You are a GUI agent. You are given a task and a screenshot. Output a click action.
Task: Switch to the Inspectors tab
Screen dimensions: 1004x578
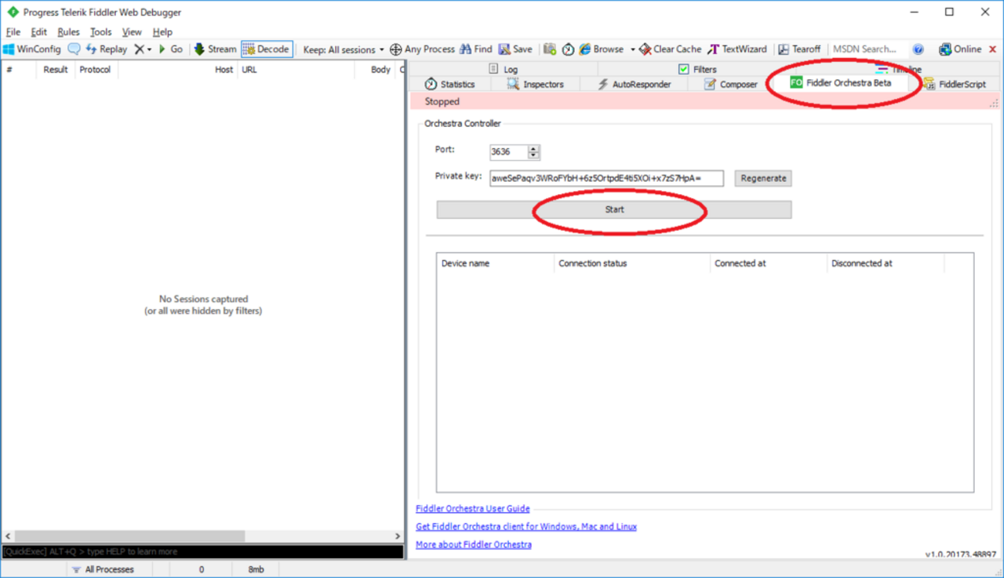535,84
